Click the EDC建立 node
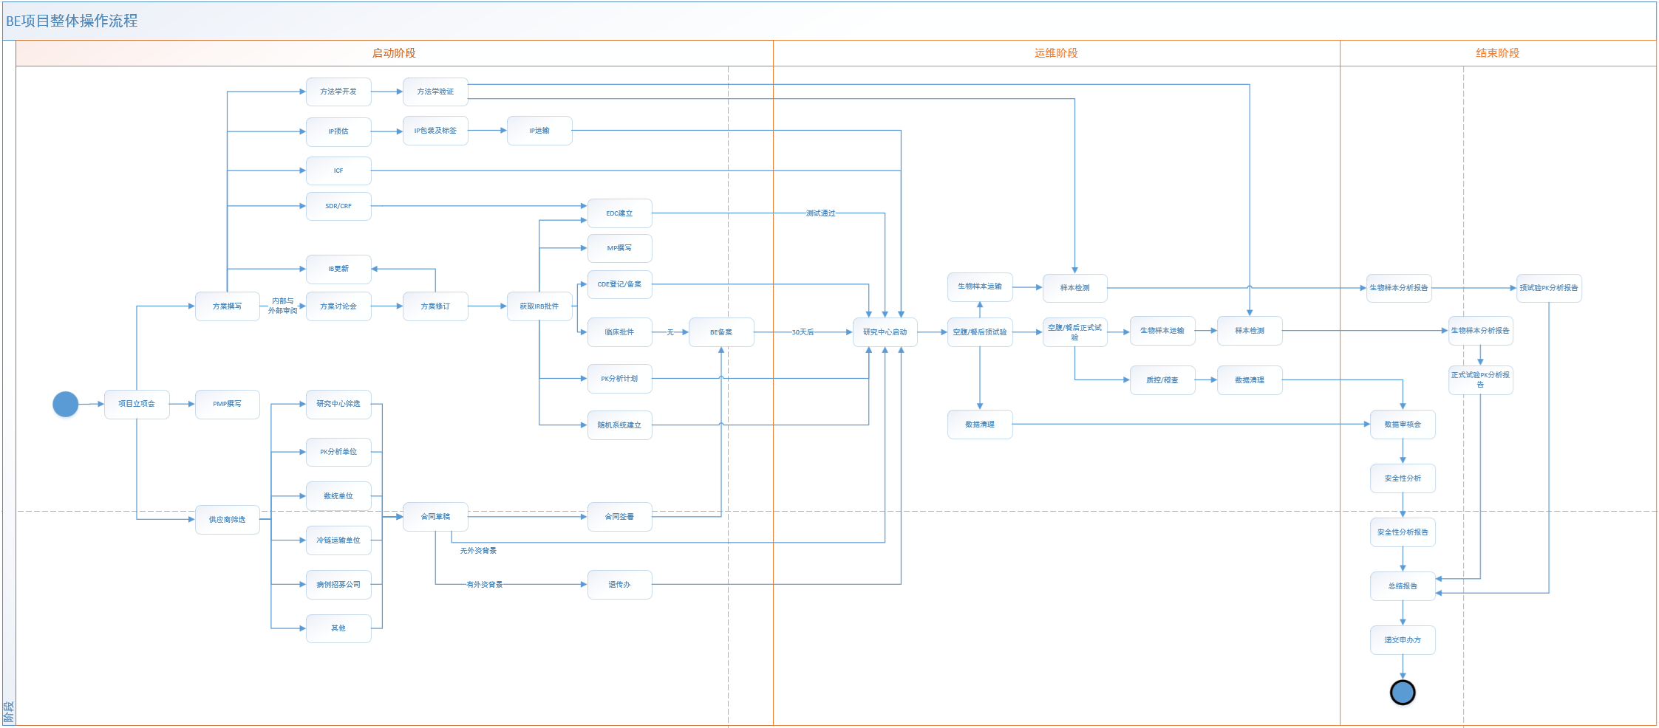 (619, 213)
